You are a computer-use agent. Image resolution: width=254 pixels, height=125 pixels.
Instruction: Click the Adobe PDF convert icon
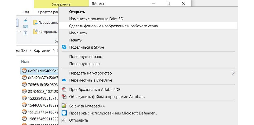(x=64, y=89)
